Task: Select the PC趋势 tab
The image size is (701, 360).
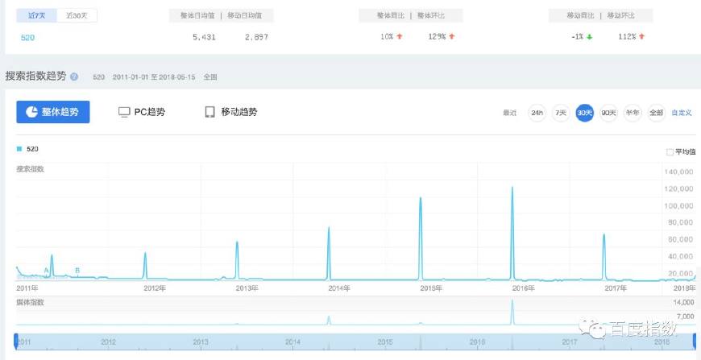Action: coord(142,112)
